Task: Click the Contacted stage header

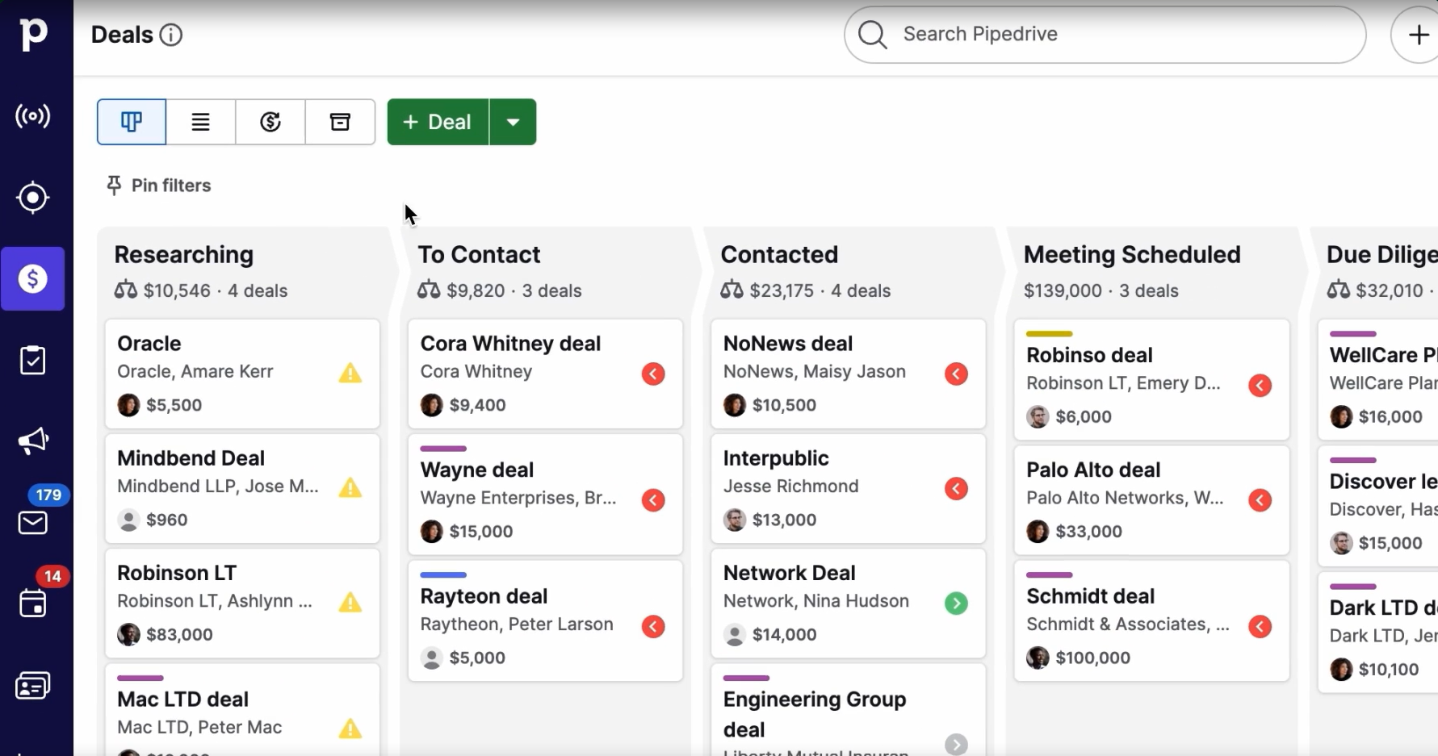Action: 779,255
